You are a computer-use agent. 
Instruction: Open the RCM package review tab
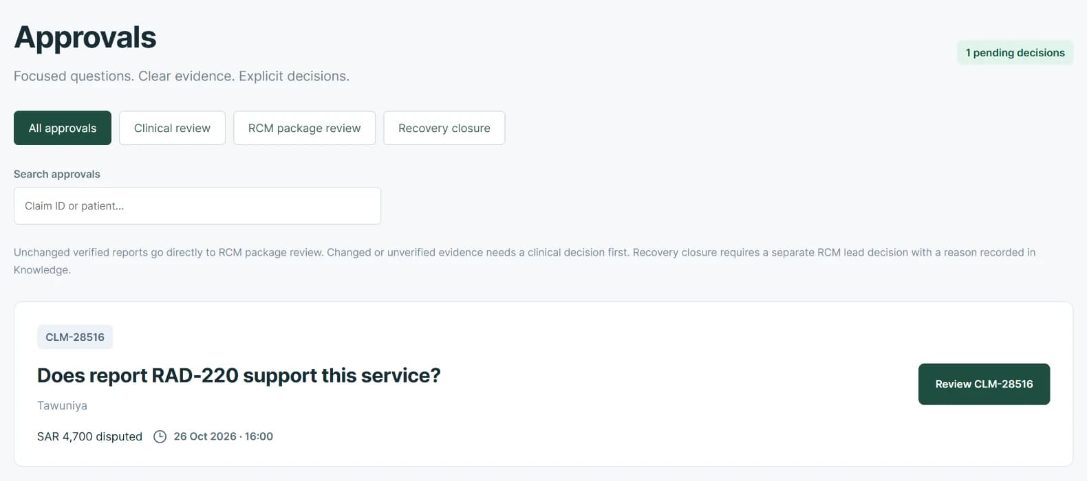point(304,128)
